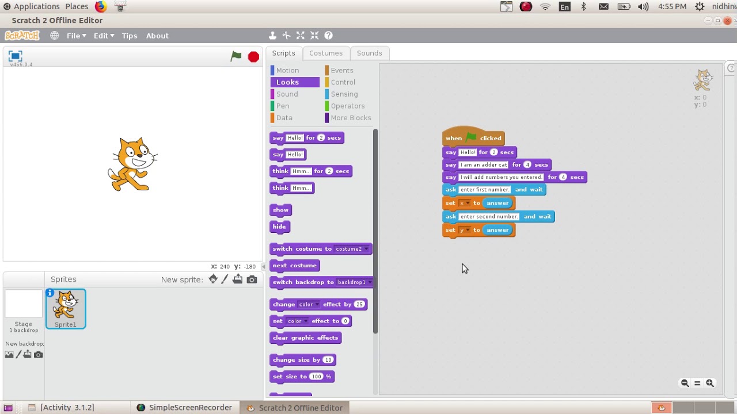This screenshot has height=414, width=737.
Task: Select the Sprite1 thumbnail
Action: (66, 309)
